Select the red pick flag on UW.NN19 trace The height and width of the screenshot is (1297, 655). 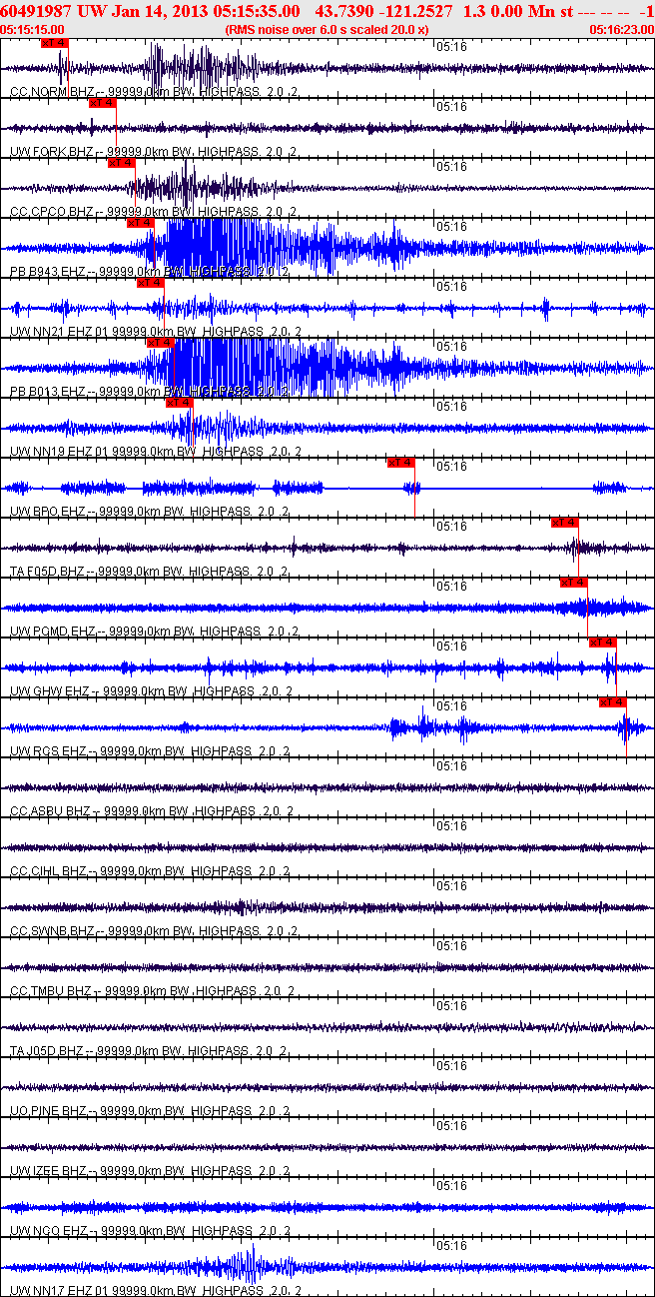[179, 403]
